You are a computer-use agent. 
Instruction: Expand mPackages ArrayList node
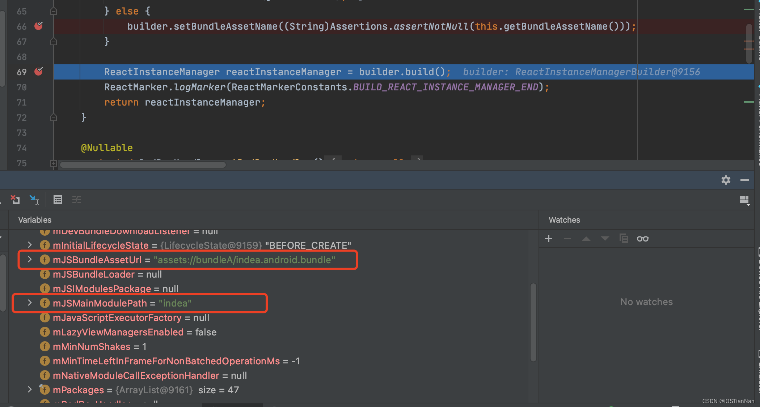pos(30,390)
